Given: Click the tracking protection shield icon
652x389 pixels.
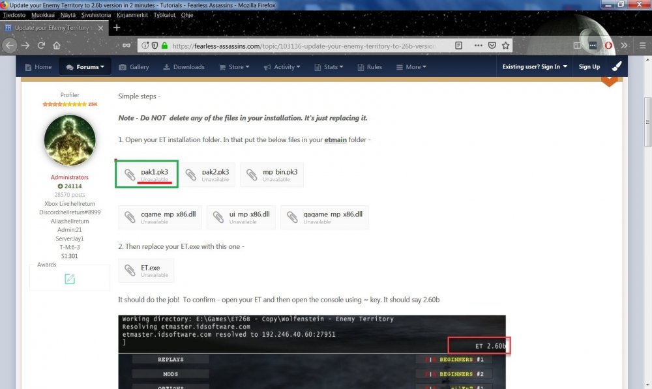Looking at the screenshot, I should click(x=155, y=46).
